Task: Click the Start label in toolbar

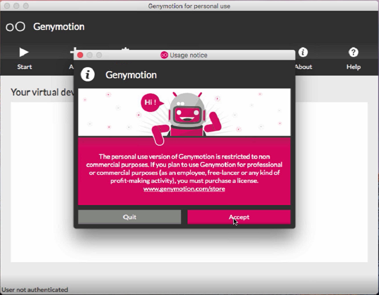Action: click(25, 67)
